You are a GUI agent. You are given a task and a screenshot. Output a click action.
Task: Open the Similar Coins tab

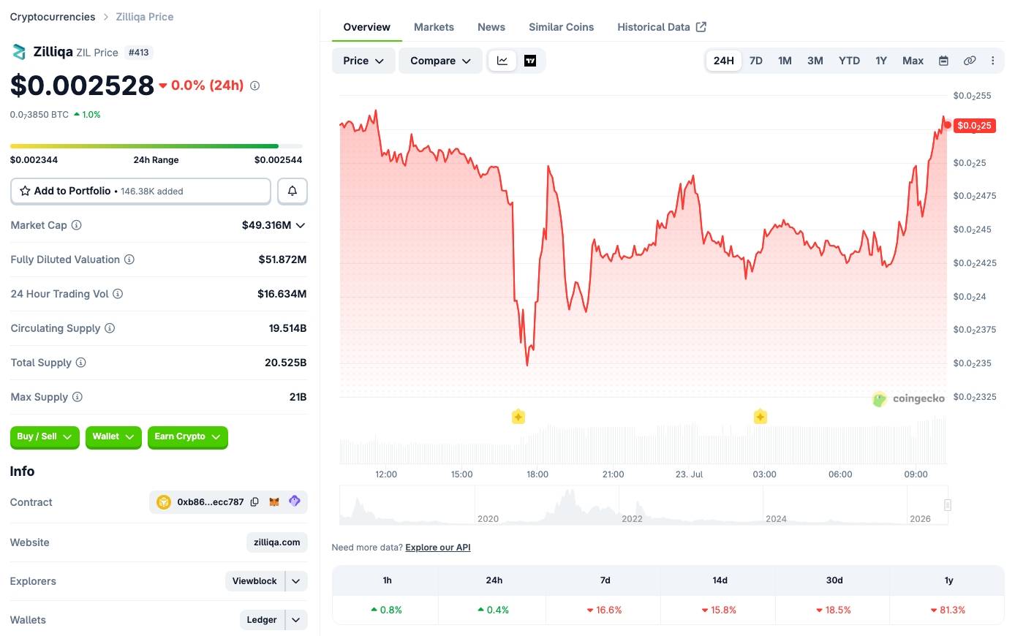[561, 27]
